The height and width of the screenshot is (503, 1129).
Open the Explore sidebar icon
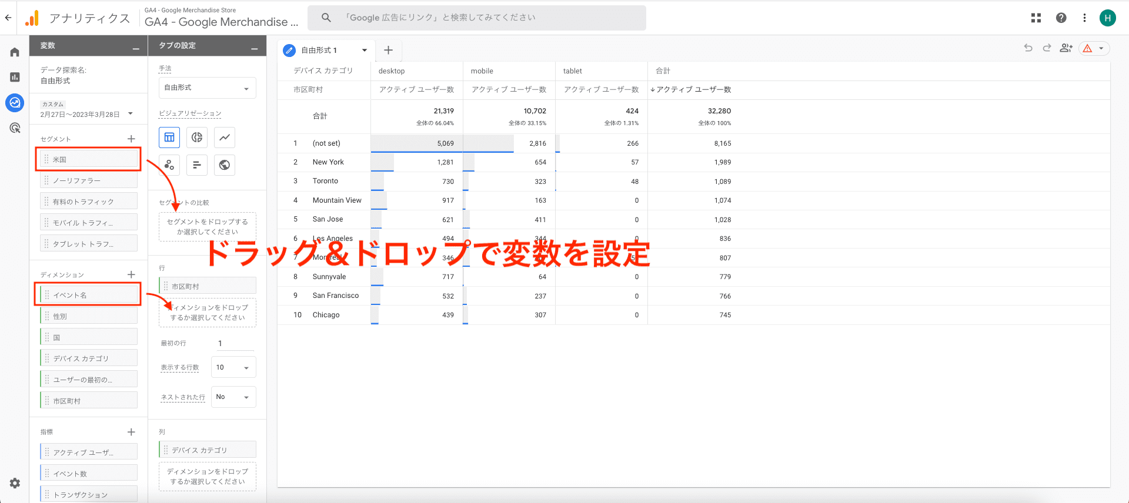click(15, 103)
